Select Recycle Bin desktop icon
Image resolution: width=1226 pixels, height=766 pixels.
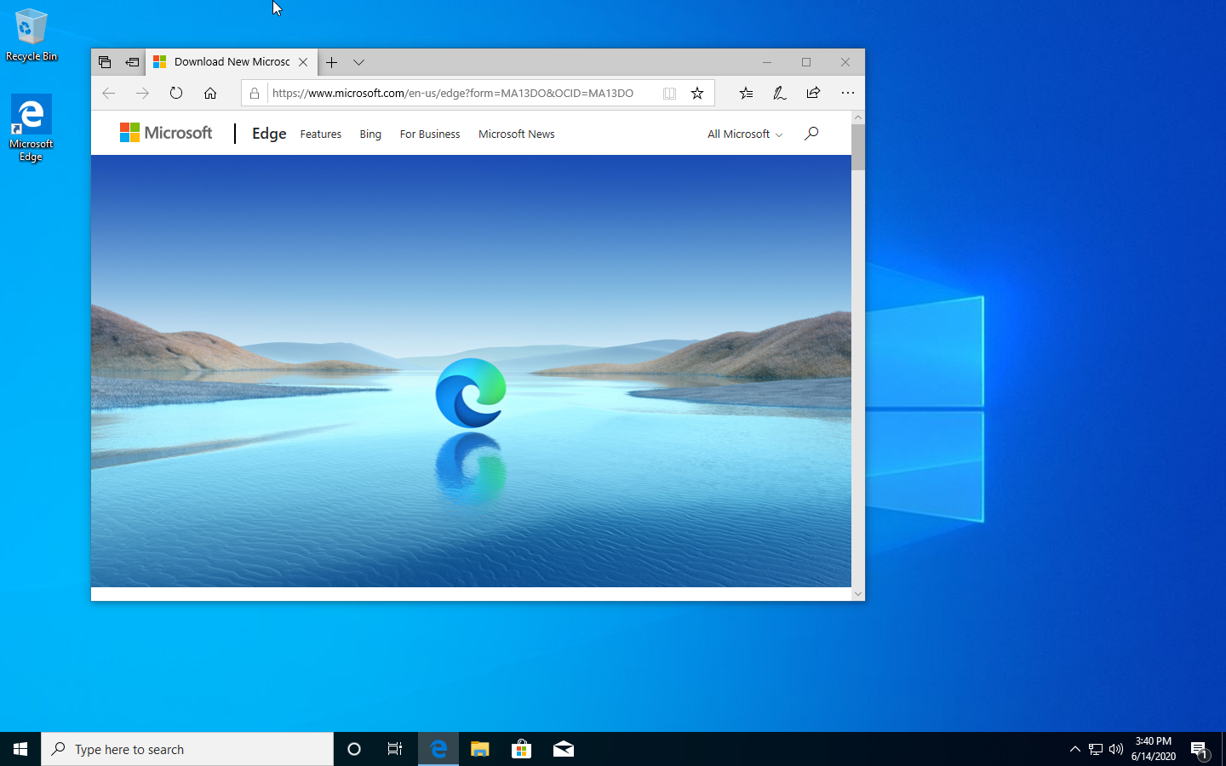32,35
